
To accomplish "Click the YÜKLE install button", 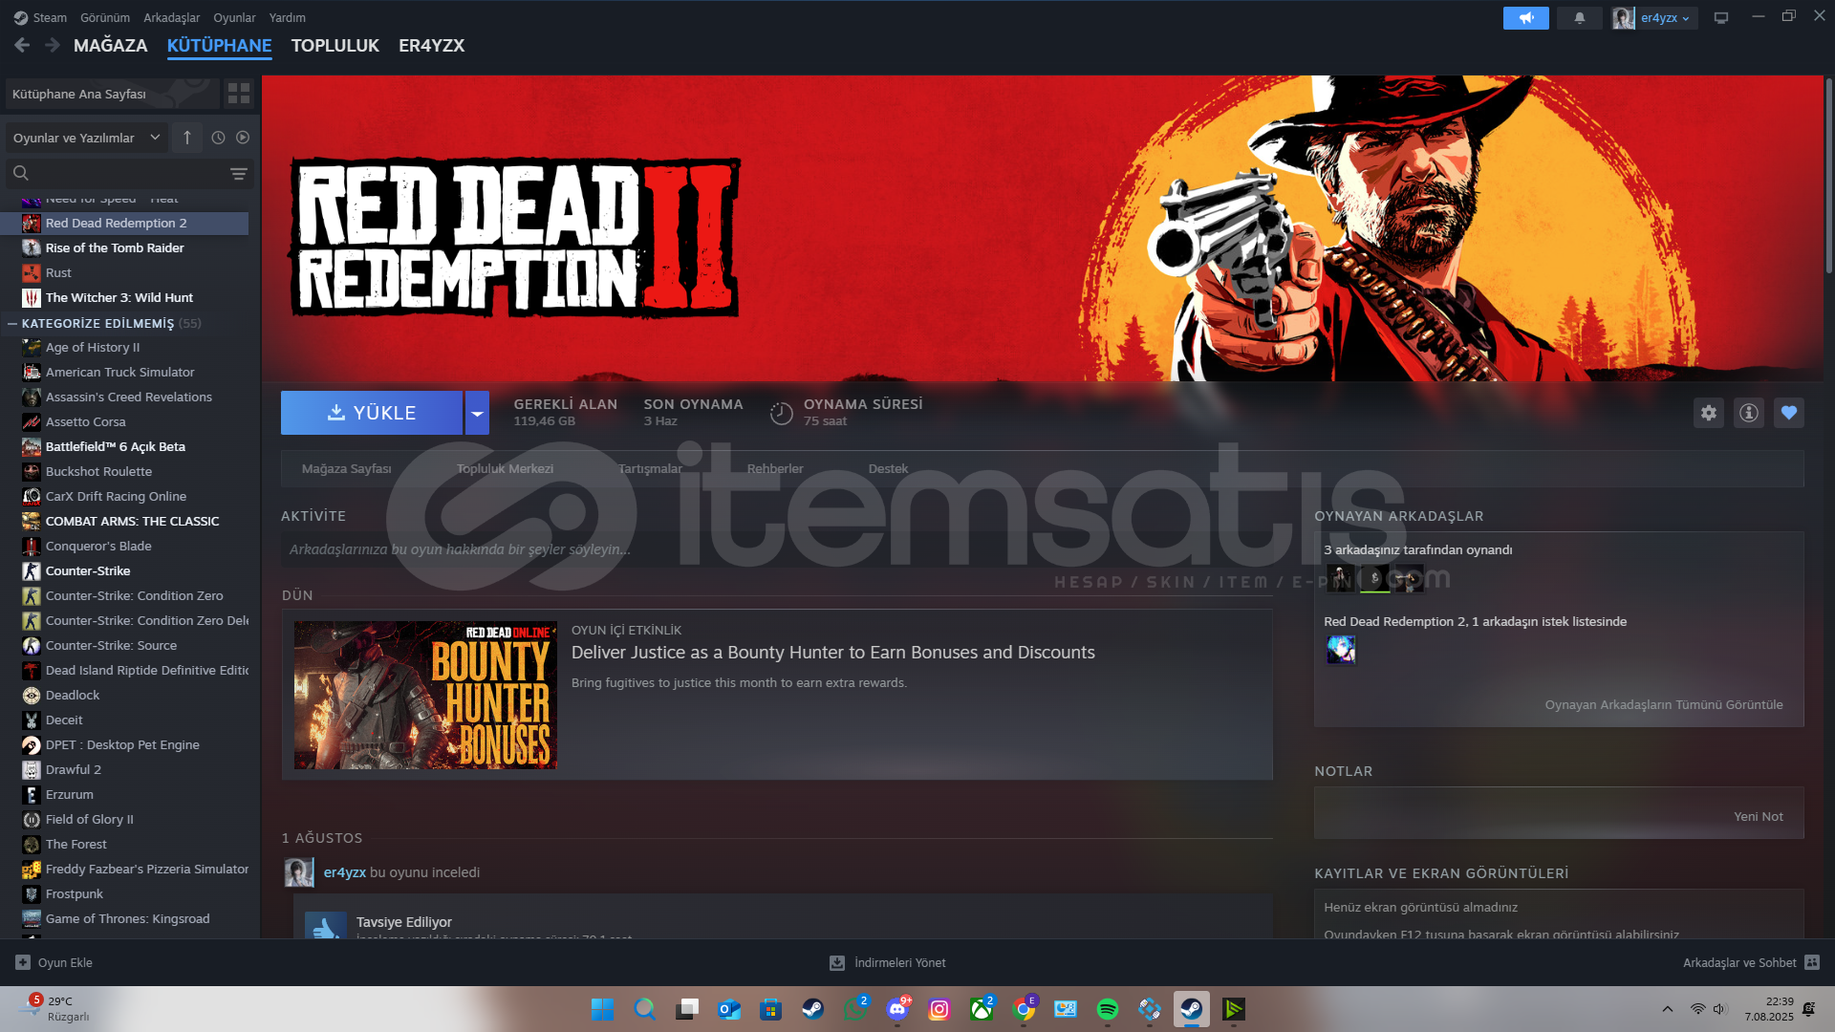I will pos(372,413).
